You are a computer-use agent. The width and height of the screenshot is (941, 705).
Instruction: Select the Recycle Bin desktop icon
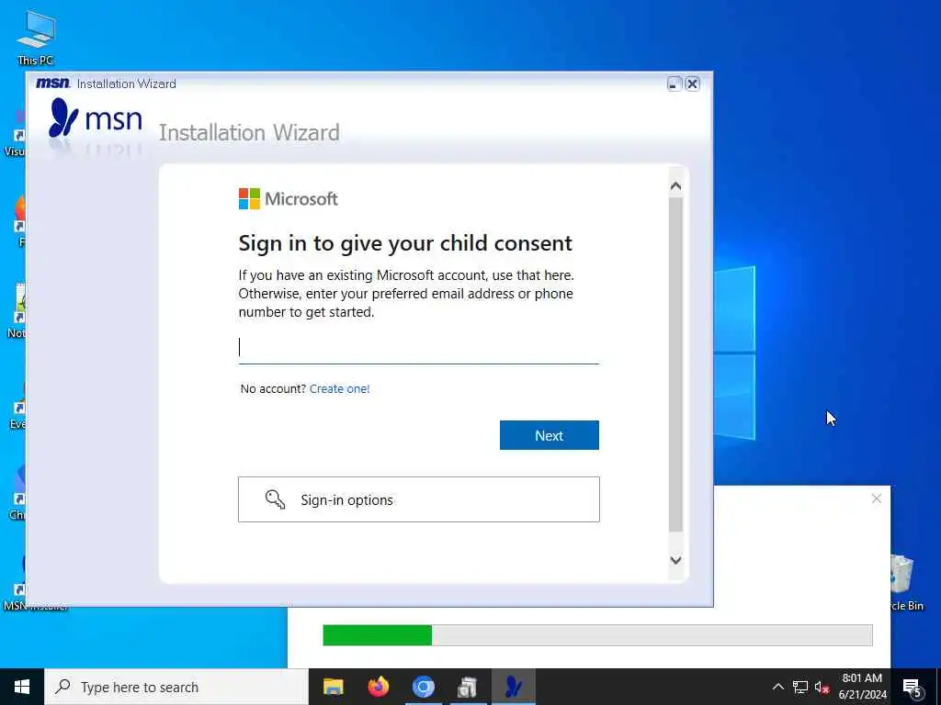click(x=907, y=583)
